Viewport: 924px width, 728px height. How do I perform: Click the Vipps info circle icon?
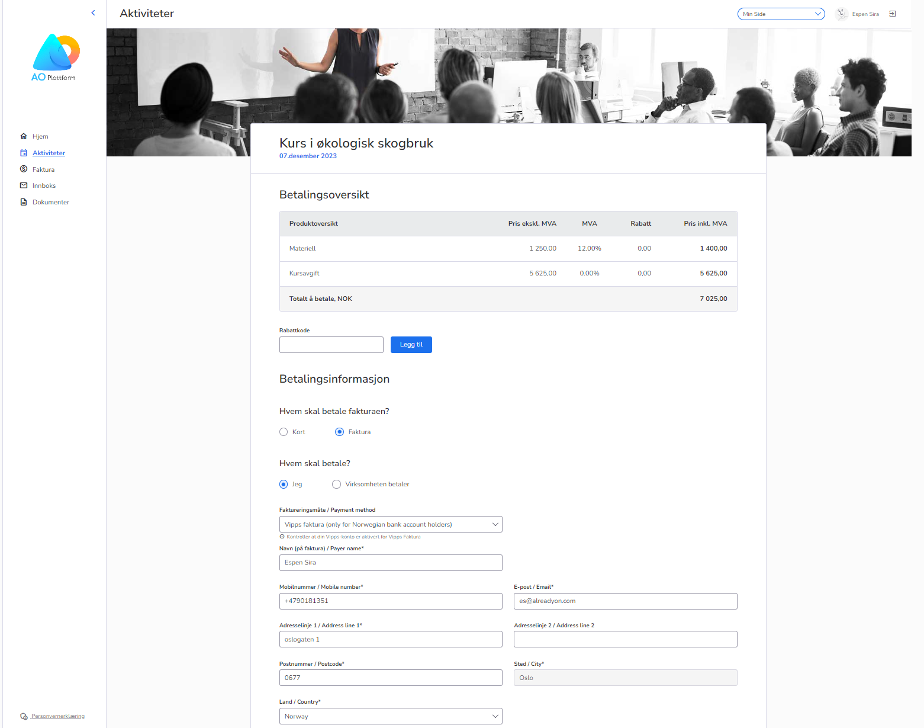click(x=282, y=537)
